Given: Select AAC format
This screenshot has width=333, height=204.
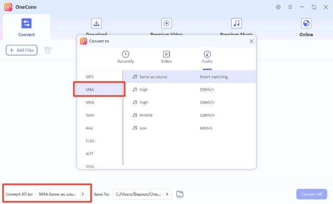Looking at the screenshot, I should point(99,128).
